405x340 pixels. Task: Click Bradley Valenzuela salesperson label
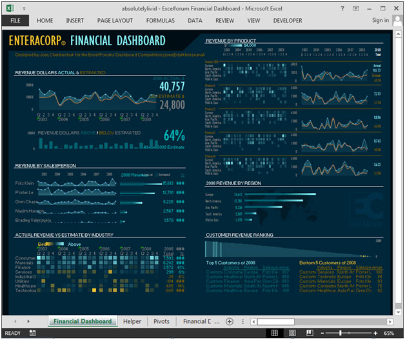point(33,221)
